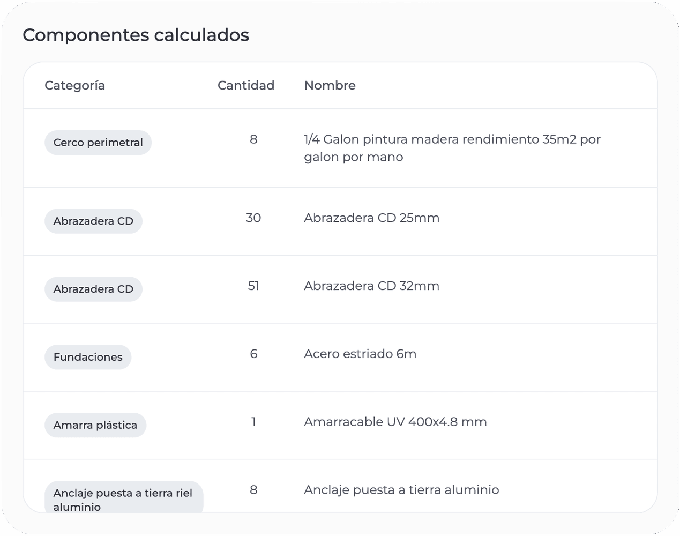Image resolution: width=680 pixels, height=536 pixels.
Task: Click the Fundaciones category tag
Action: pos(88,357)
